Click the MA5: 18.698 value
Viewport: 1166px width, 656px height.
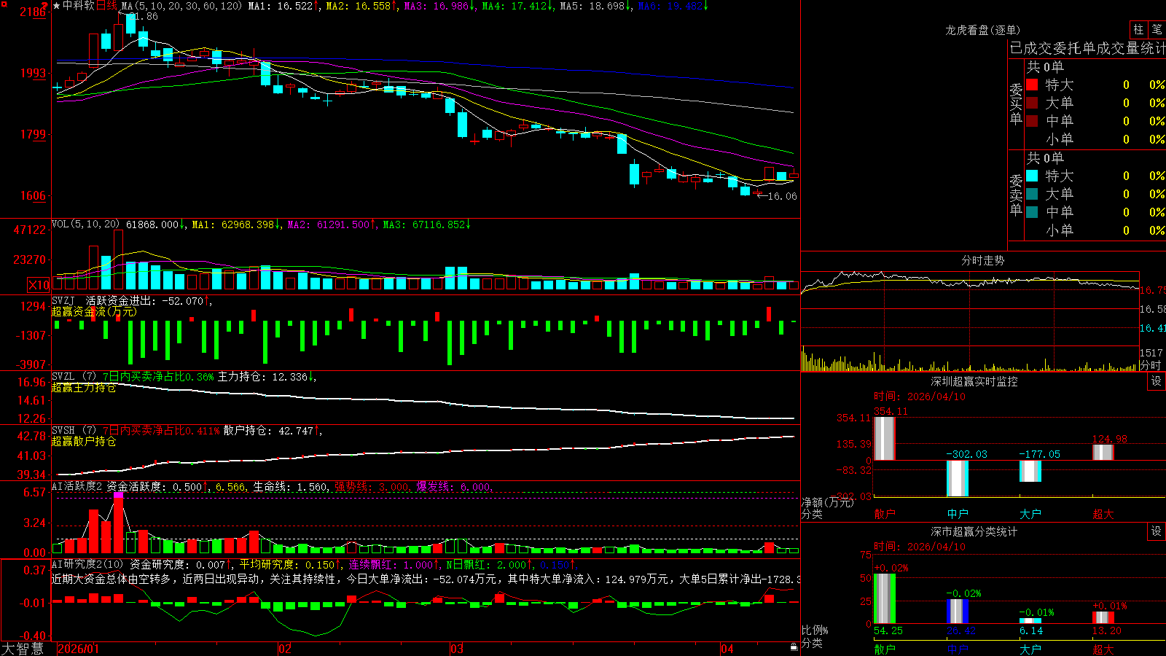pyautogui.click(x=595, y=6)
